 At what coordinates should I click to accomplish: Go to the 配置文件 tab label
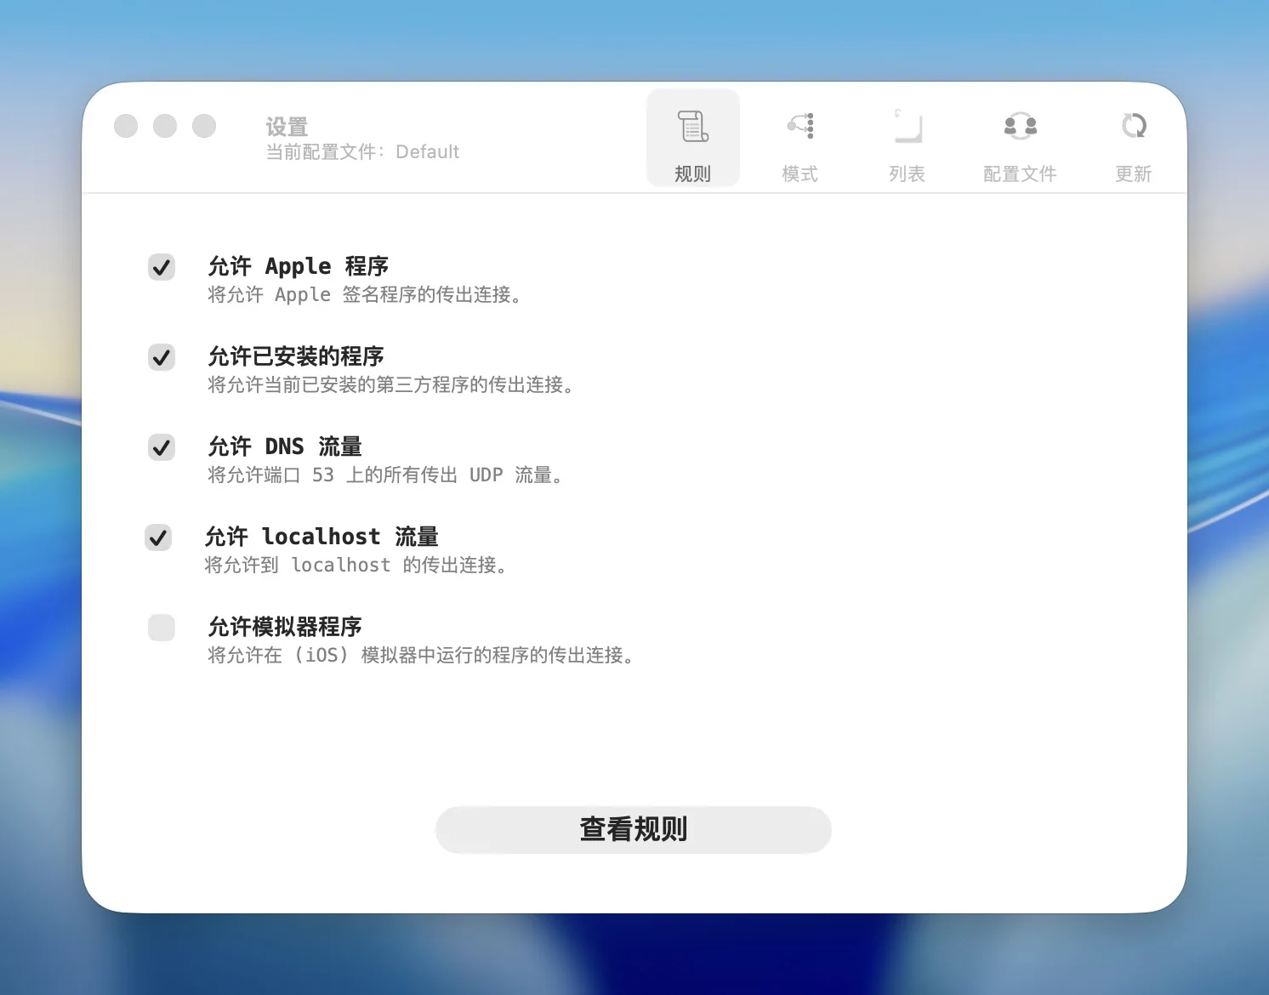pyautogui.click(x=1020, y=174)
